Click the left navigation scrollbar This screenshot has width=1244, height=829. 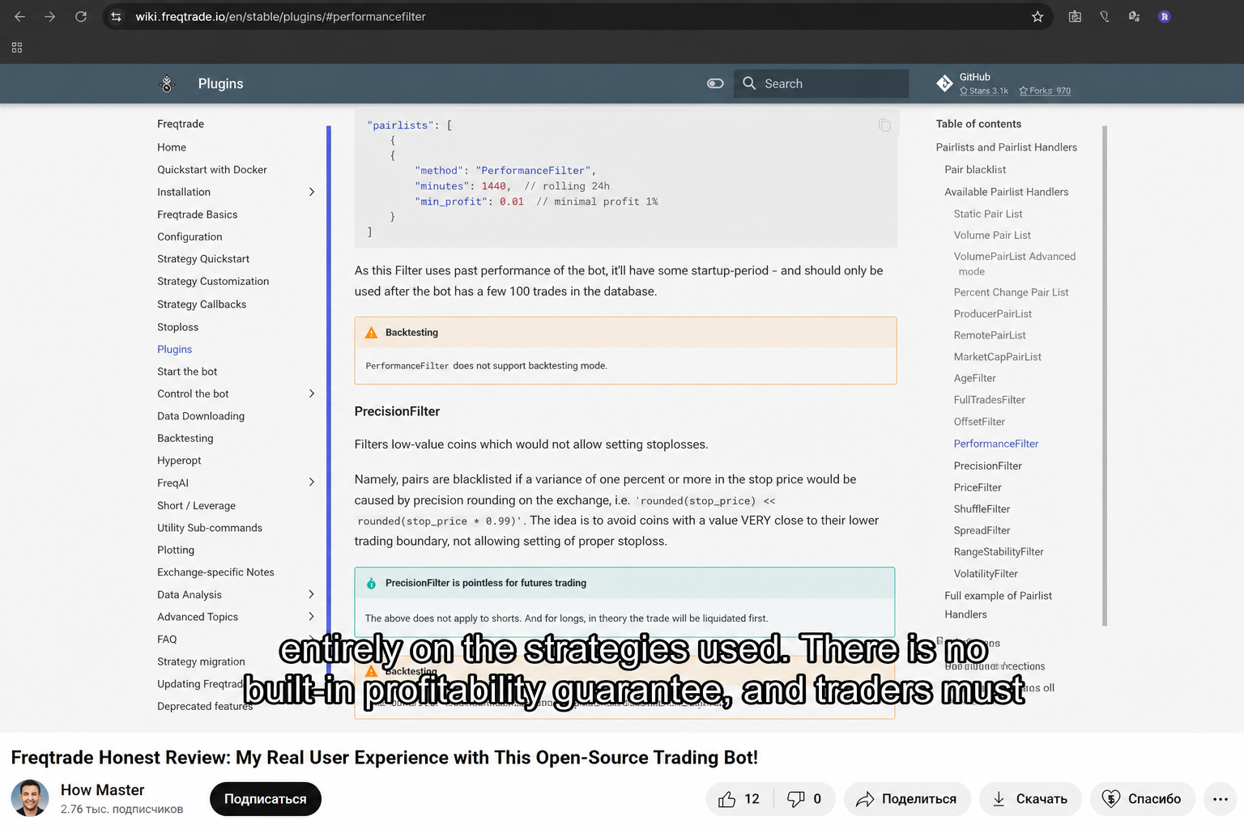pyautogui.click(x=329, y=401)
